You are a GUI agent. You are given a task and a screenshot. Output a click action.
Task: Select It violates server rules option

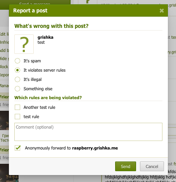click(x=17, y=70)
